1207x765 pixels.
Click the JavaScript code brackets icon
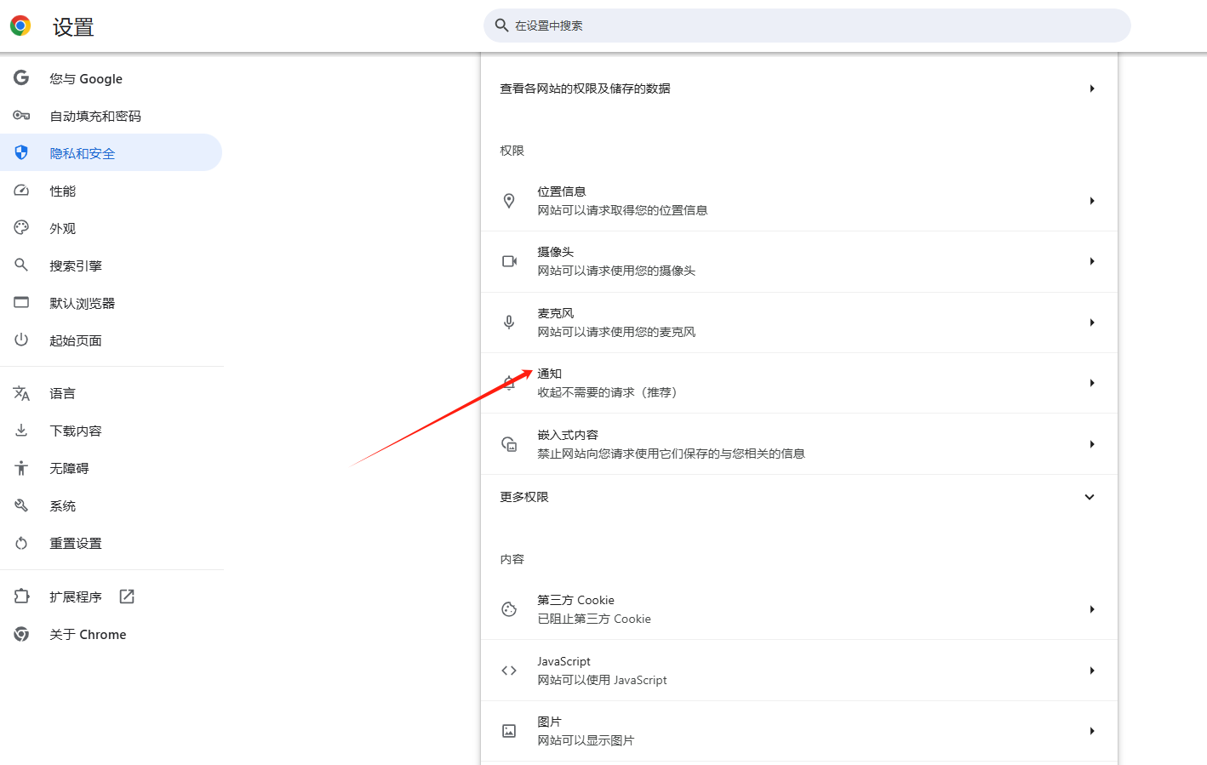[x=509, y=671]
